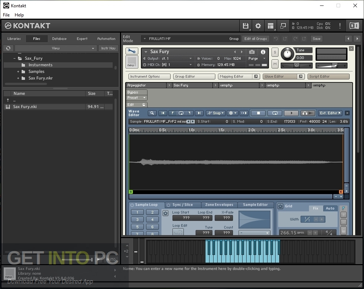Adjust the instrument volume slider
The width and height of the screenshot is (364, 289).
pos(331,66)
